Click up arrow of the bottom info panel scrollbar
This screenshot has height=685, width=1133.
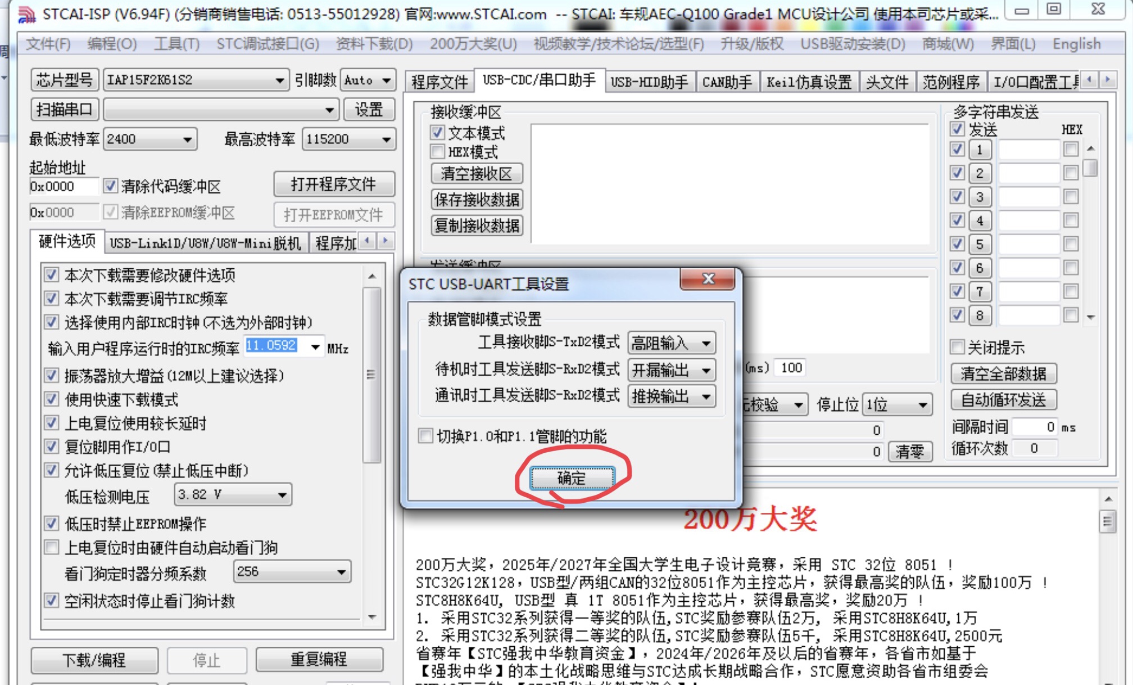1108,499
